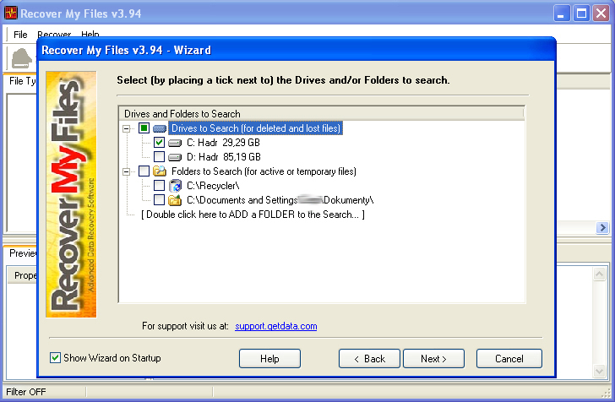Click the folder icon beside Folders to Search

tap(160, 171)
